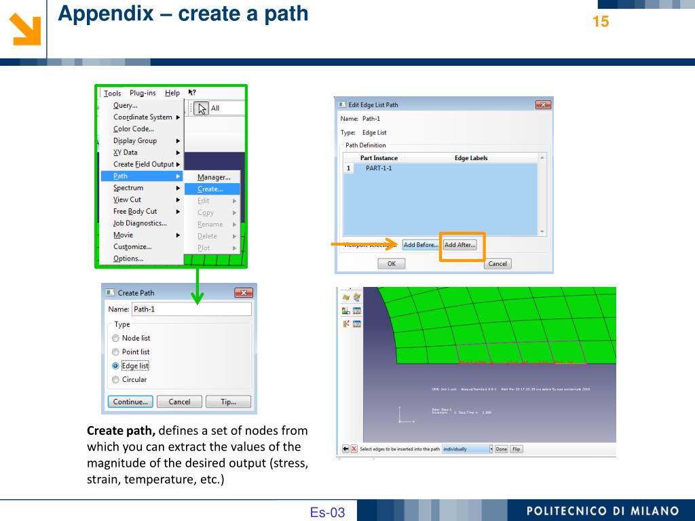
Task: Click the context help cursor icon
Action: [192, 92]
